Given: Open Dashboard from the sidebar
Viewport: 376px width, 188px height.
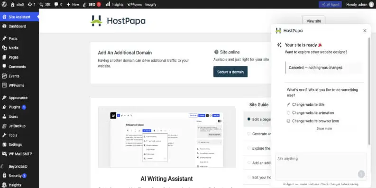Looking at the screenshot, I should pos(17,26).
